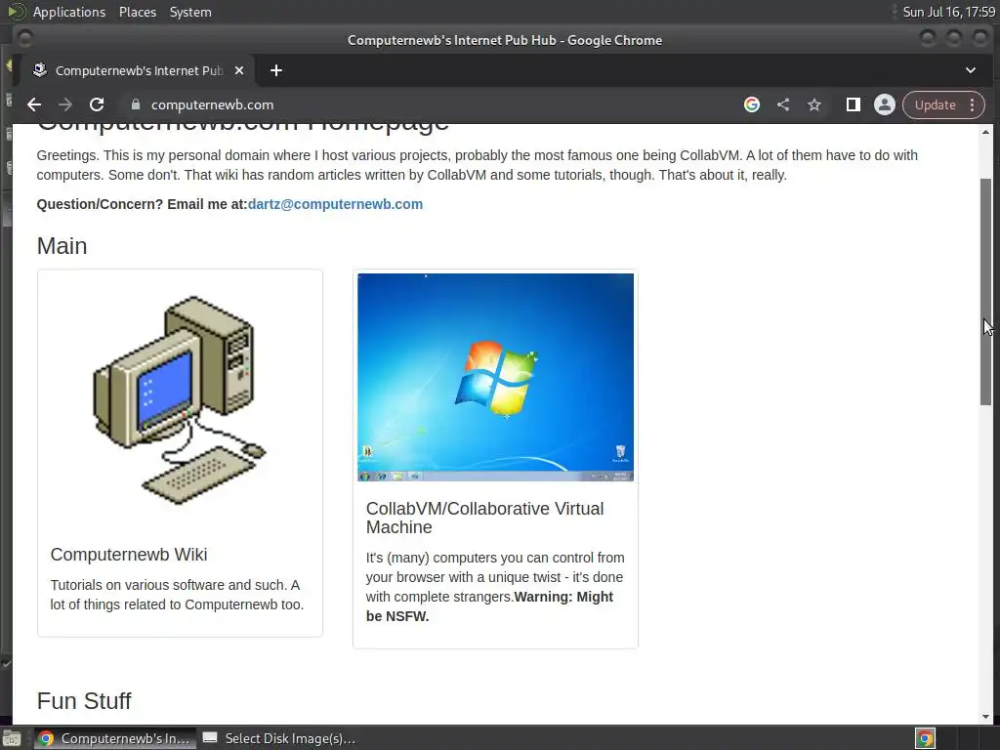
Task: Reload the computernewb.com page
Action: tap(97, 104)
